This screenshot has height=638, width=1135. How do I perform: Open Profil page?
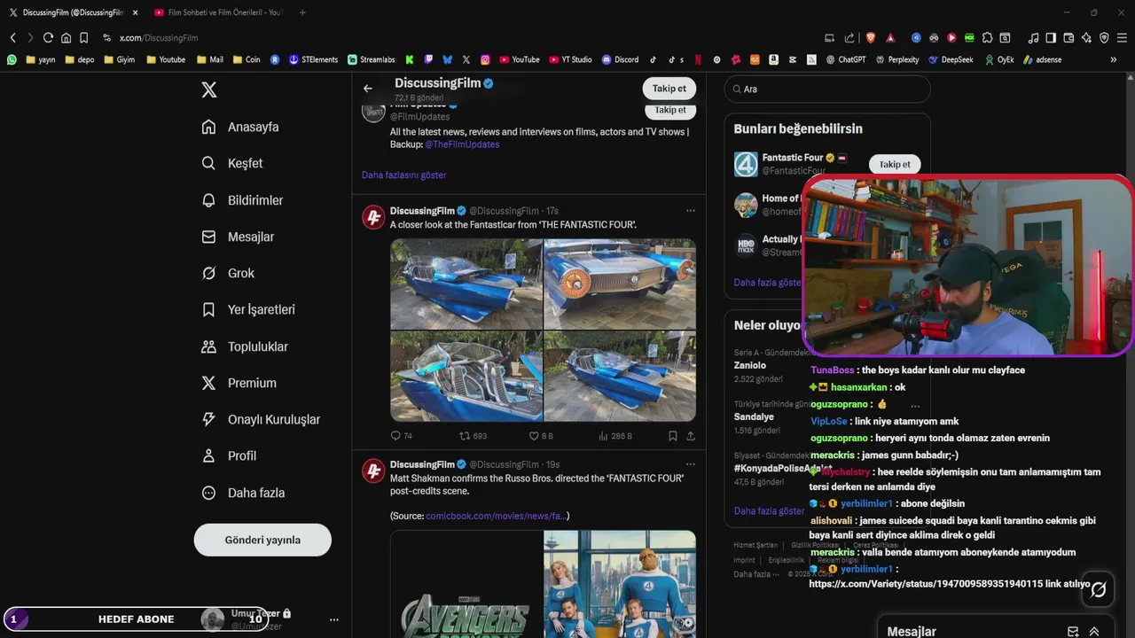pyautogui.click(x=229, y=455)
